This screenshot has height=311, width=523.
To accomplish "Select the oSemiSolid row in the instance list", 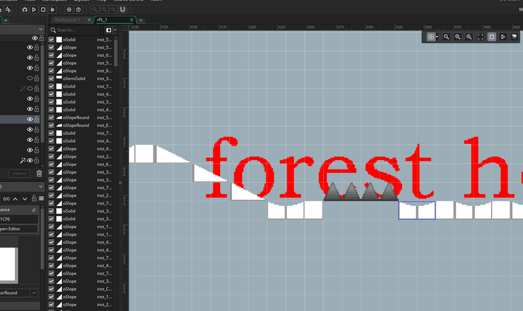I will click(81, 78).
